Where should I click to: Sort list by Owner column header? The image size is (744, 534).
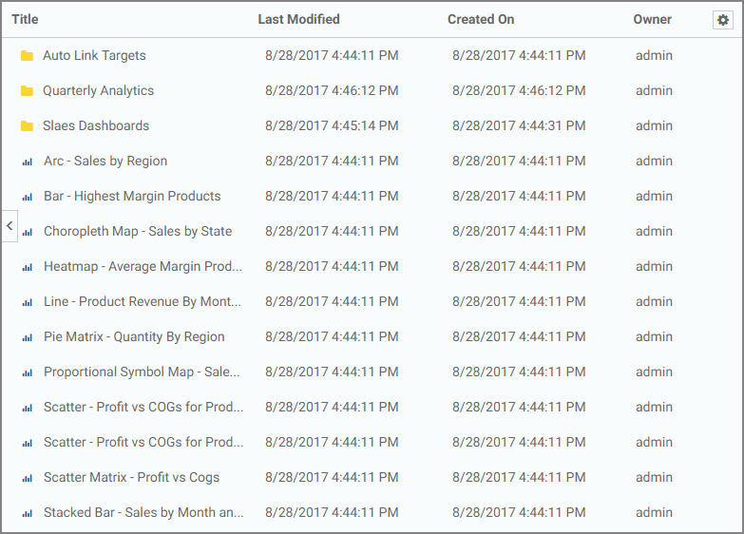(653, 19)
